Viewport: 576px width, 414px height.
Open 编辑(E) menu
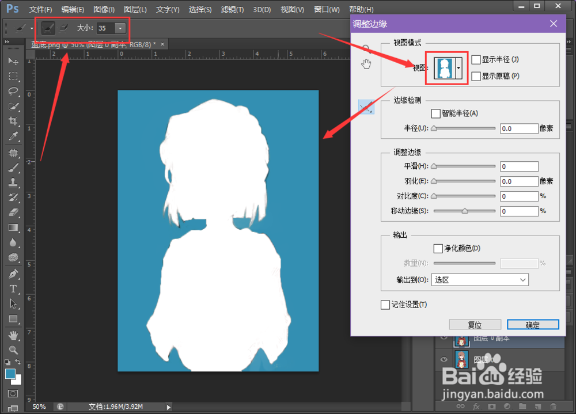click(x=73, y=9)
